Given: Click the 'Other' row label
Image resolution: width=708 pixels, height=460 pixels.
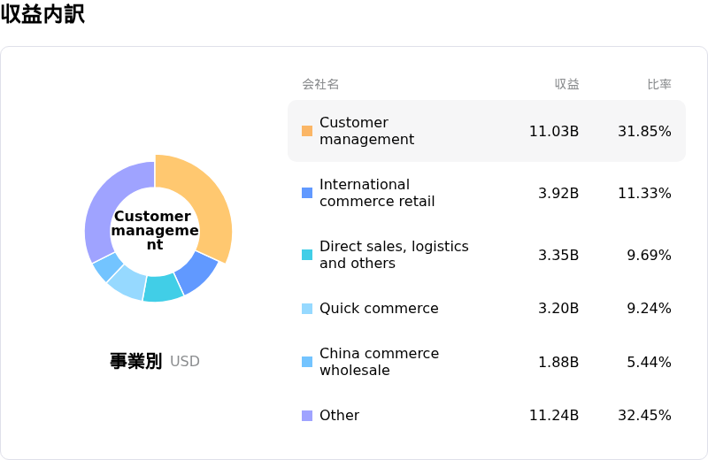Looking at the screenshot, I should point(340,415).
